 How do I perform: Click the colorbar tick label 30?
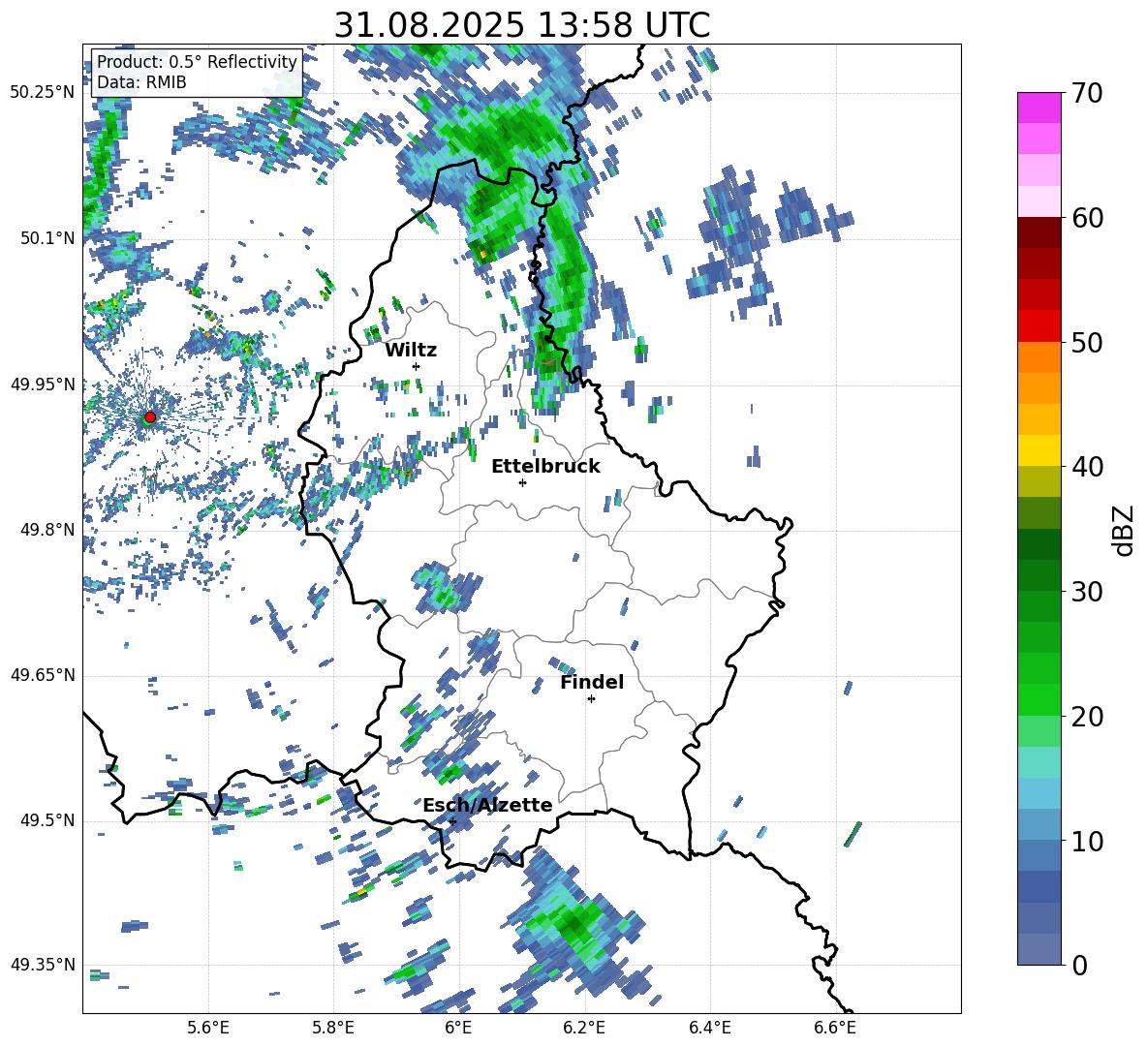pos(1087,592)
